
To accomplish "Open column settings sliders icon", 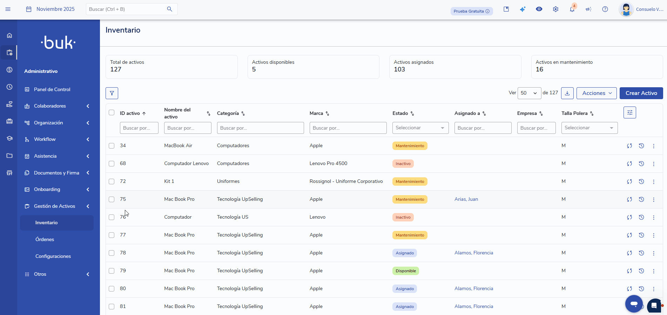I will [629, 112].
